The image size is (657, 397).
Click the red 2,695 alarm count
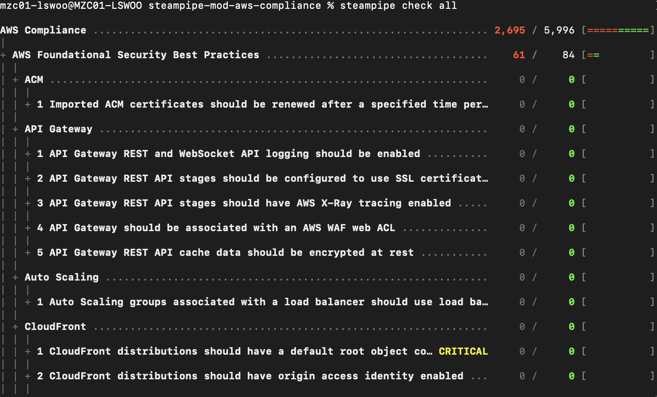click(510, 30)
